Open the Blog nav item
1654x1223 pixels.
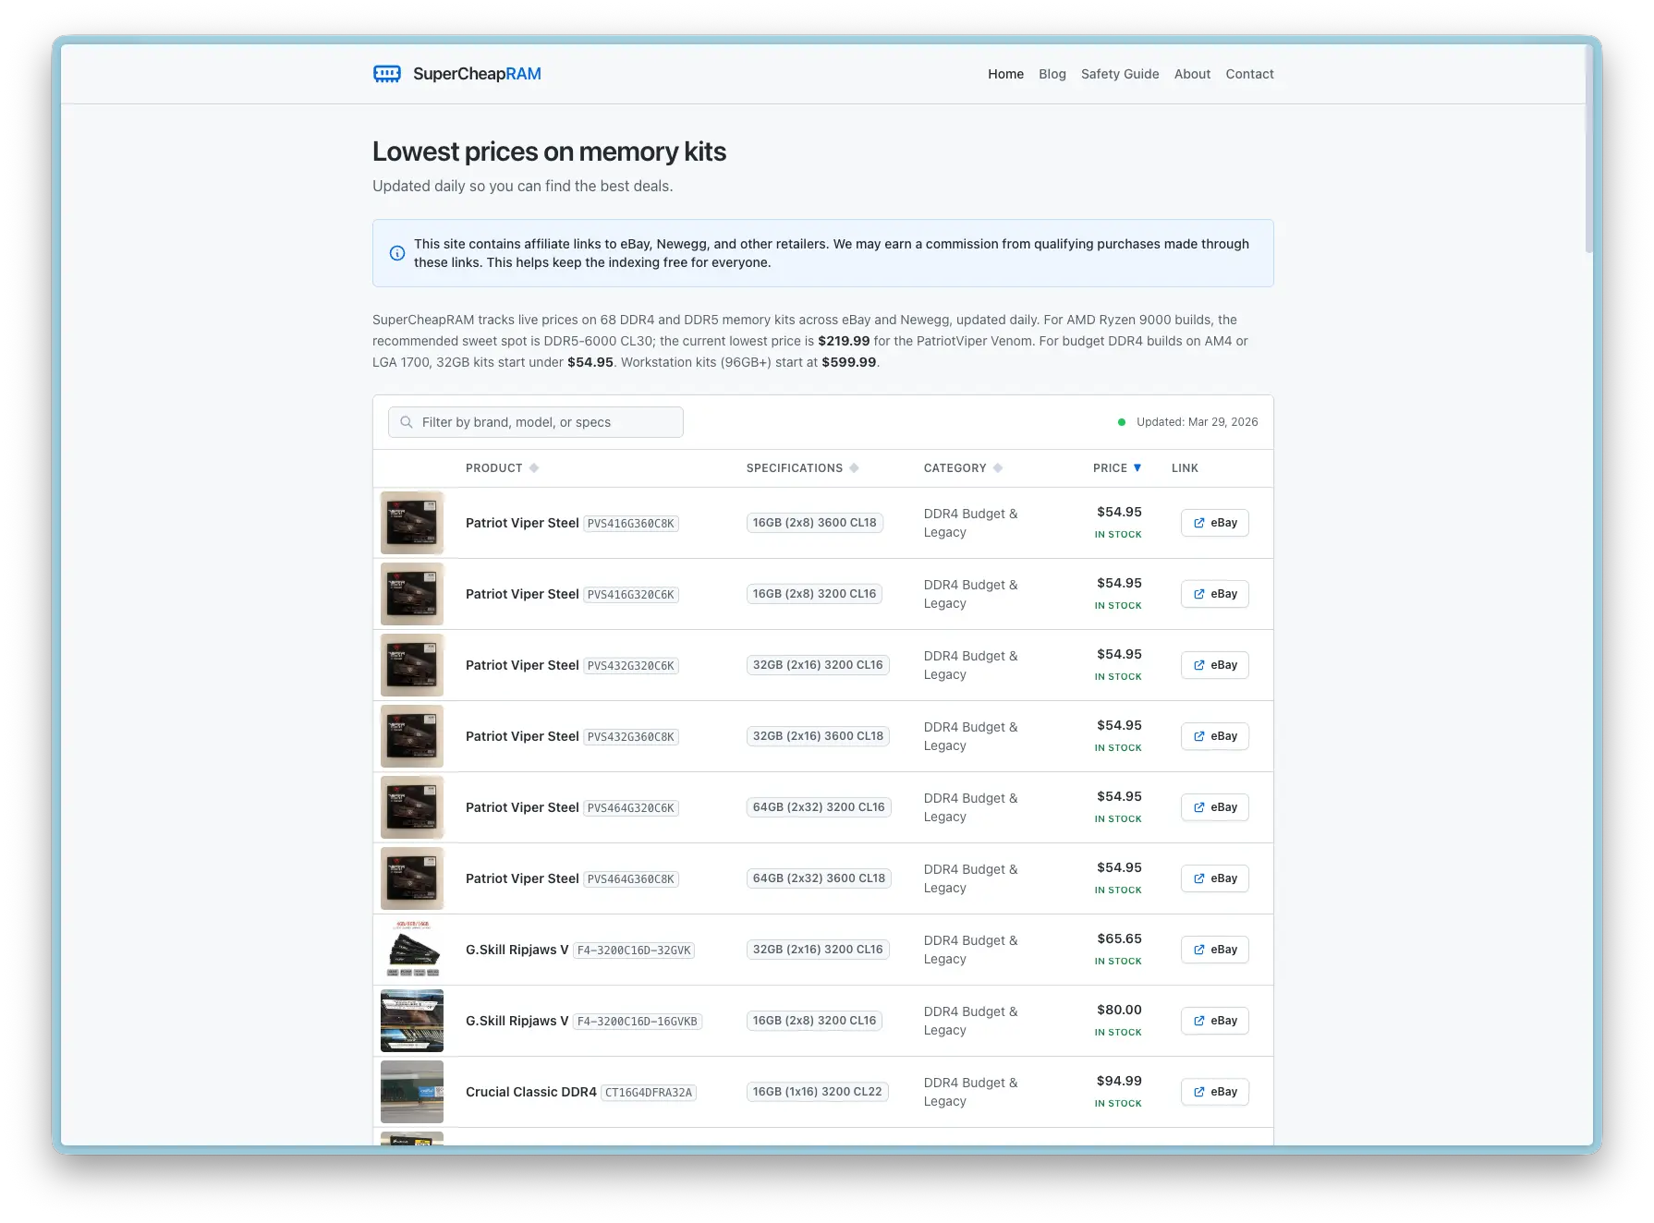[1052, 74]
